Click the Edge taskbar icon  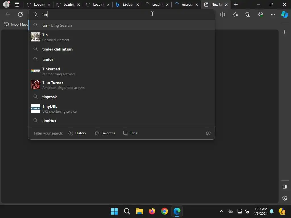point(177,211)
